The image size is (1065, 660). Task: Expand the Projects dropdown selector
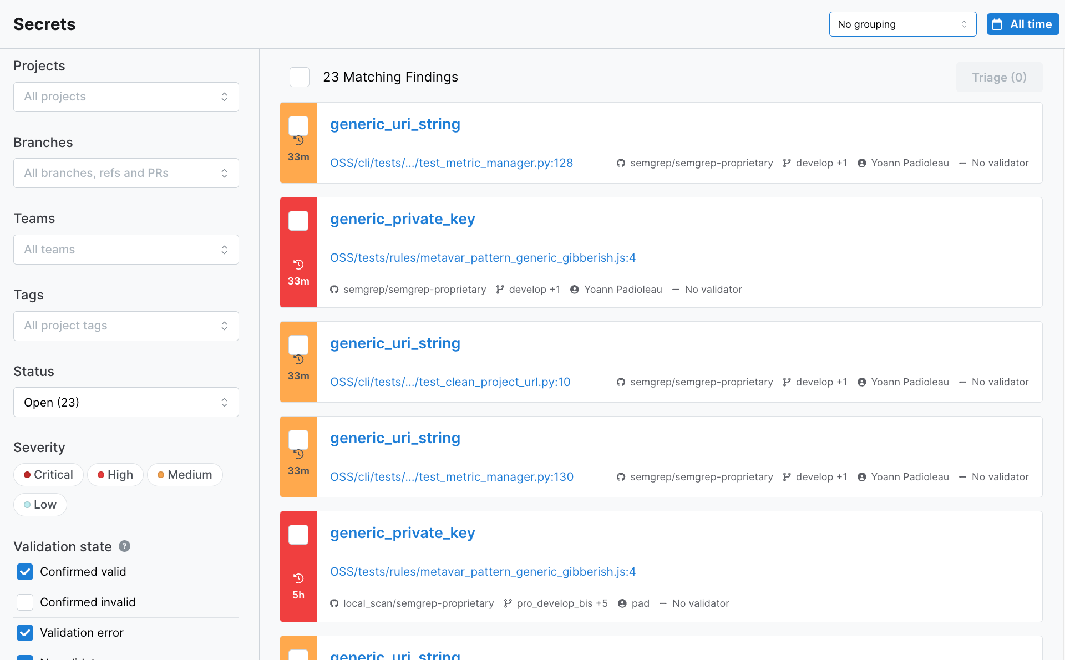click(x=126, y=97)
